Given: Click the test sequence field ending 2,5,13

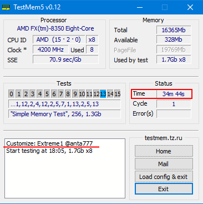Looking at the screenshot, I should (x=64, y=104).
